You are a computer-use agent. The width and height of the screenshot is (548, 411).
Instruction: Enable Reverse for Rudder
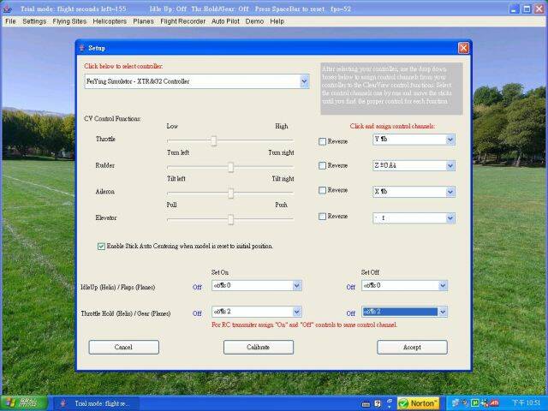click(x=322, y=165)
